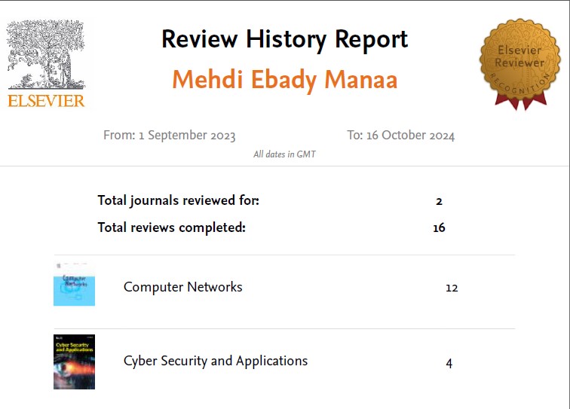
Task: Click the All dates in GMT note
Action: (x=284, y=154)
